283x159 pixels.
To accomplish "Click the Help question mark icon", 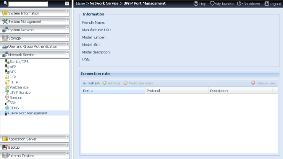I will [196, 3].
